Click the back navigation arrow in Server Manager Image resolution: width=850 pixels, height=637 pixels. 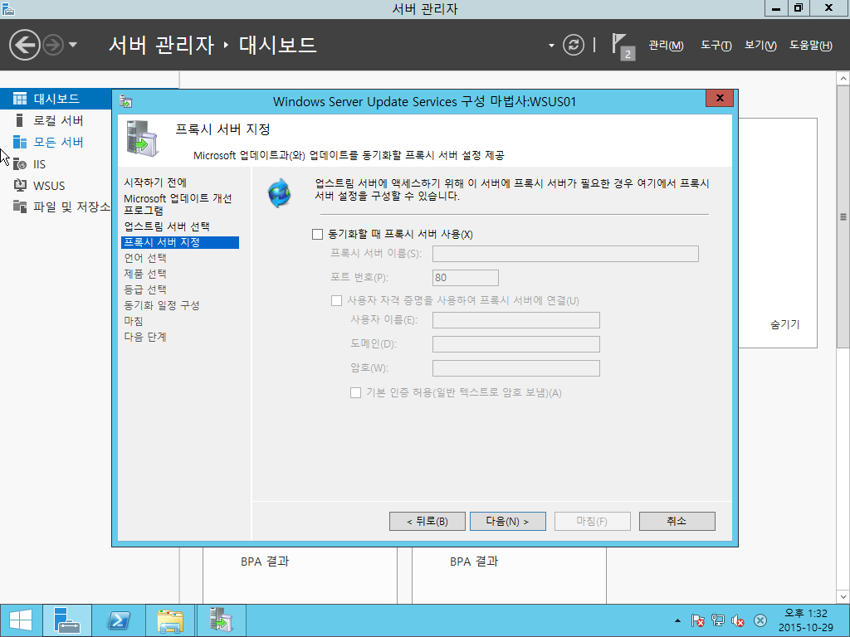click(25, 45)
